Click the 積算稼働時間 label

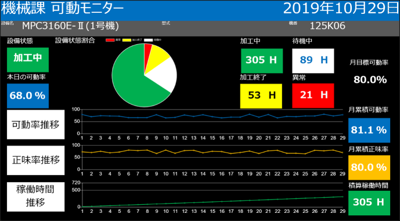coord(369,186)
